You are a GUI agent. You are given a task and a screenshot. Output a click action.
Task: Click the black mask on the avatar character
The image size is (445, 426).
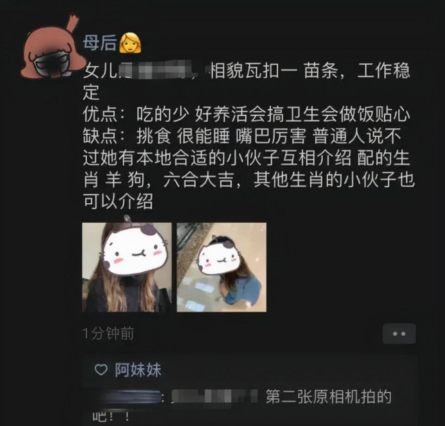(x=51, y=64)
